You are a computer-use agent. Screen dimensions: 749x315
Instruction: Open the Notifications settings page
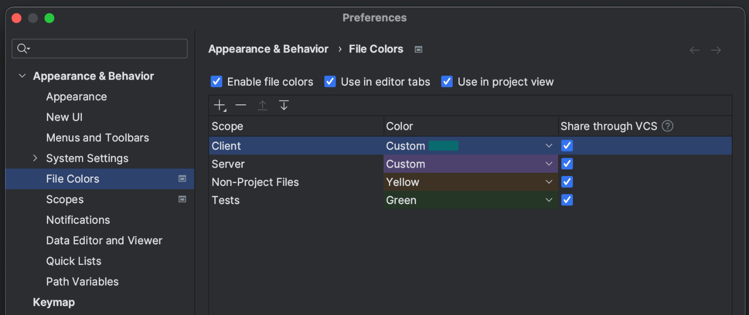(x=78, y=220)
